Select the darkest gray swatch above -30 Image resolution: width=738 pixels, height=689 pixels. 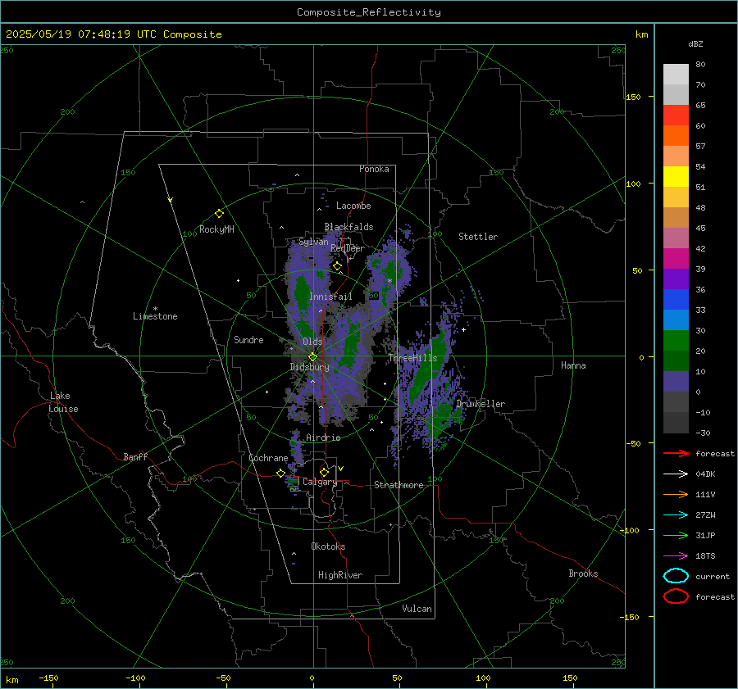tap(676, 423)
